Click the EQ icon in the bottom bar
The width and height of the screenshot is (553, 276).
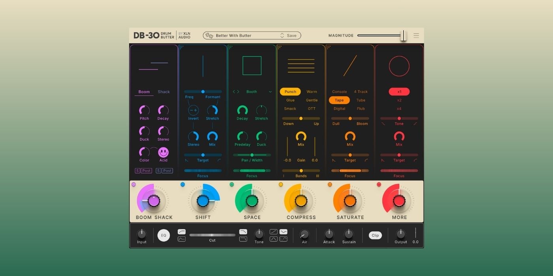[164, 235]
